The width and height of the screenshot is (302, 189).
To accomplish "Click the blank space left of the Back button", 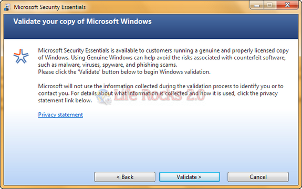I will coord(49,177).
